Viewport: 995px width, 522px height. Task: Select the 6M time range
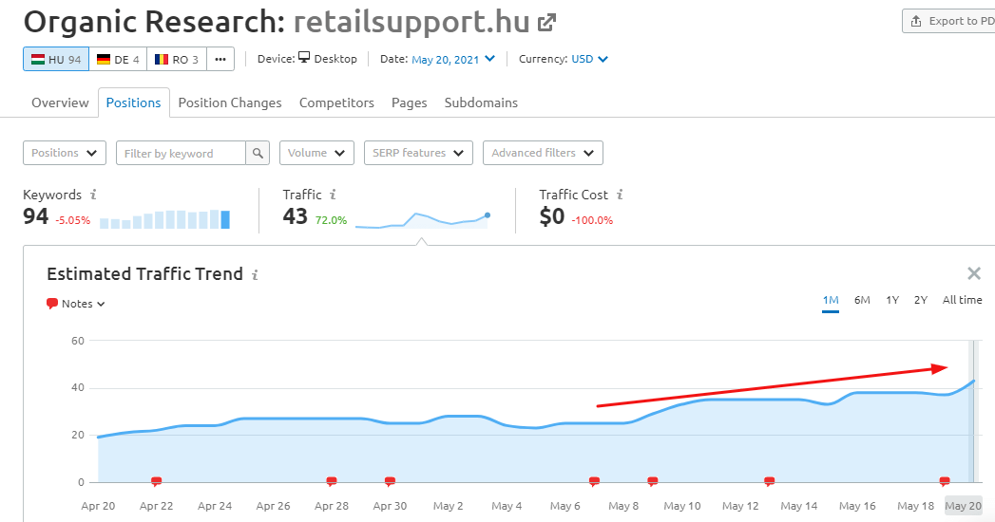click(862, 300)
